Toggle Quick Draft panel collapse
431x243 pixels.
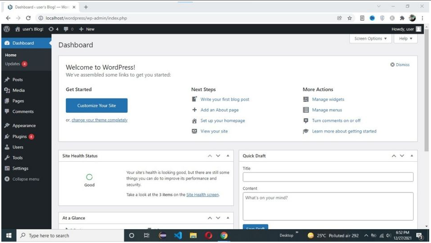412,156
